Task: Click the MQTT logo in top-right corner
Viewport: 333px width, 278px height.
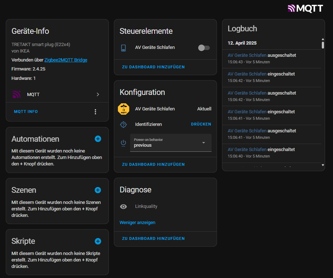Action: [x=305, y=8]
